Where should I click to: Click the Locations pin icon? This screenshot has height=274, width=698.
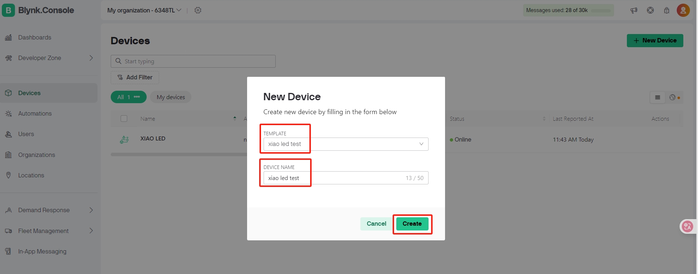[8, 175]
